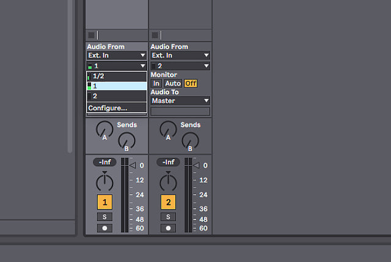Toggle track 2 activator button
This screenshot has height=262, width=391.
pos(169,202)
